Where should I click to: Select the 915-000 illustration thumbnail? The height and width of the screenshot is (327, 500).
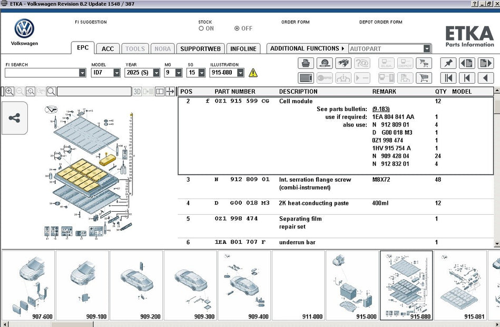[352, 285]
